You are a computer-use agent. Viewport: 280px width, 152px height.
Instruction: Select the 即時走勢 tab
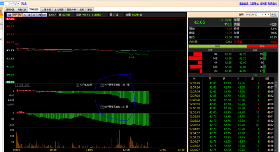tap(34, 9)
